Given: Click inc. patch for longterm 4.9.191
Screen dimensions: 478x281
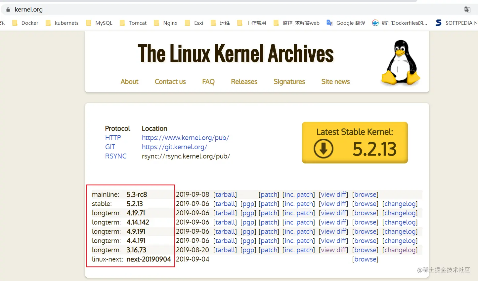Looking at the screenshot, I should point(299,231).
